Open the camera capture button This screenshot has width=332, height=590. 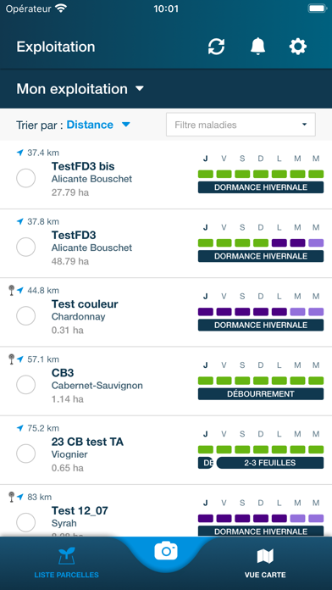pos(166,551)
